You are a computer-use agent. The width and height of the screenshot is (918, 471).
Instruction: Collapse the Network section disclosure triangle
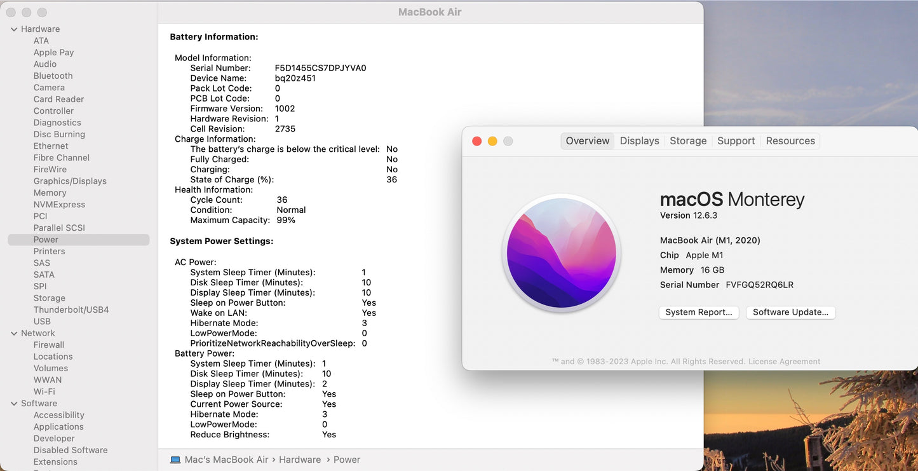tap(14, 333)
